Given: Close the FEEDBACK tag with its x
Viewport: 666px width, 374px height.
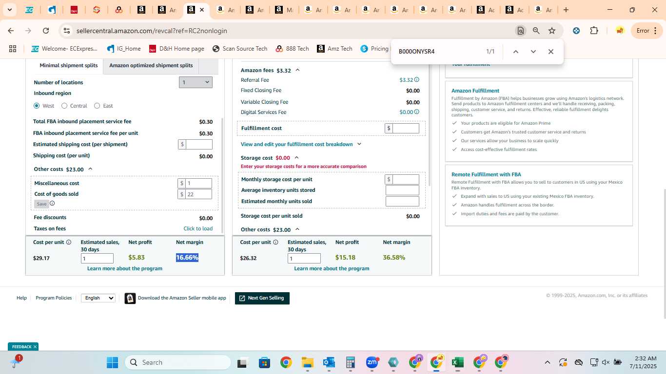Looking at the screenshot, I should (35, 347).
